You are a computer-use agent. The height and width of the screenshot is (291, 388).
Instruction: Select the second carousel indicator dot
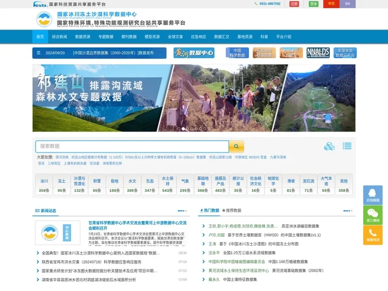183,129
